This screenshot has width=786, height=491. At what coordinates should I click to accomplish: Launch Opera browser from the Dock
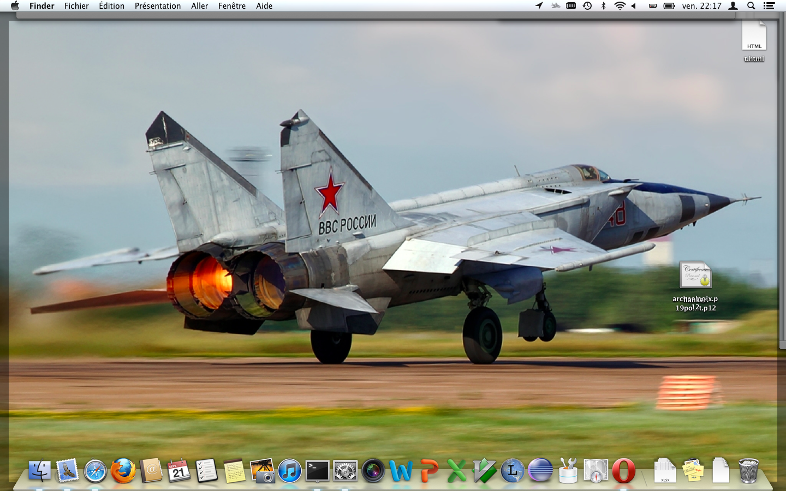[623, 471]
